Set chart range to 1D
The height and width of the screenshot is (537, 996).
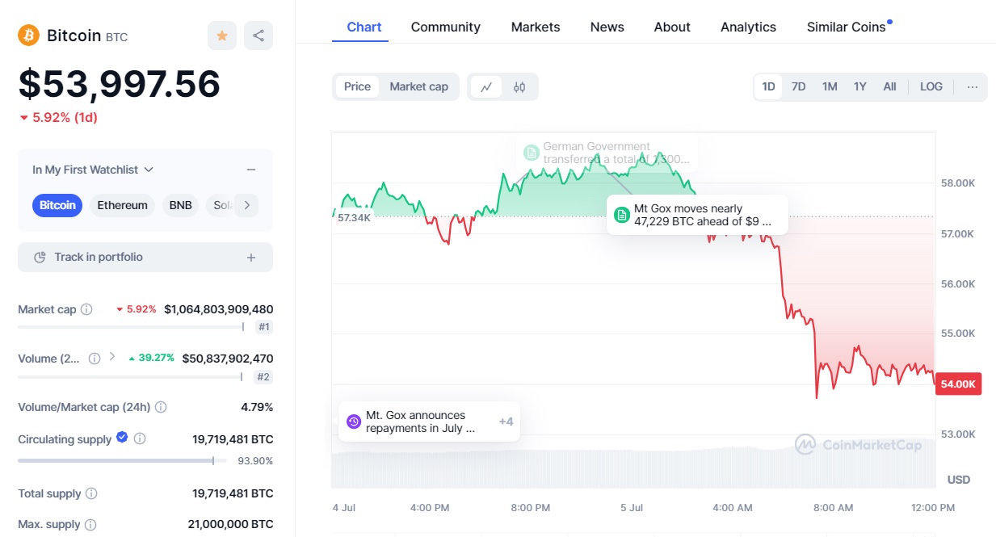768,87
